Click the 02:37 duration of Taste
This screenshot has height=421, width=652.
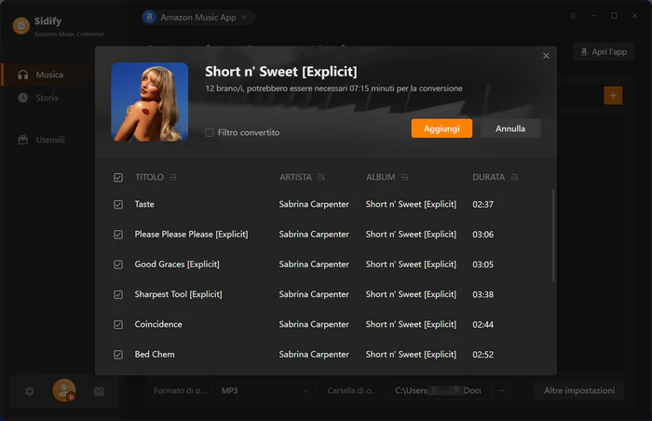point(482,204)
